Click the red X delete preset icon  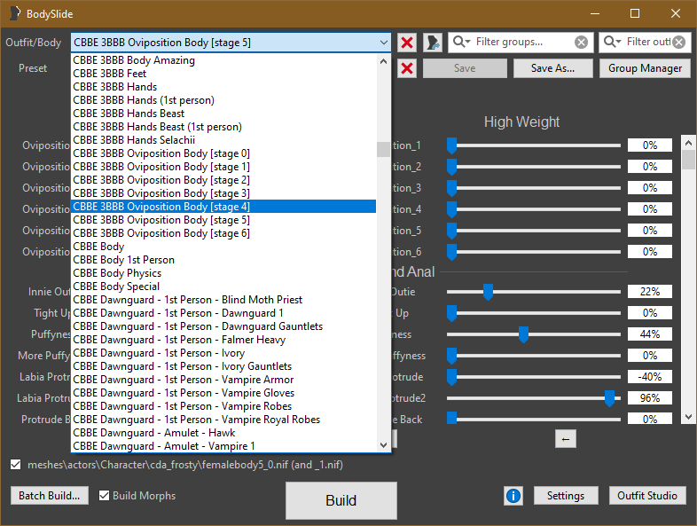407,69
